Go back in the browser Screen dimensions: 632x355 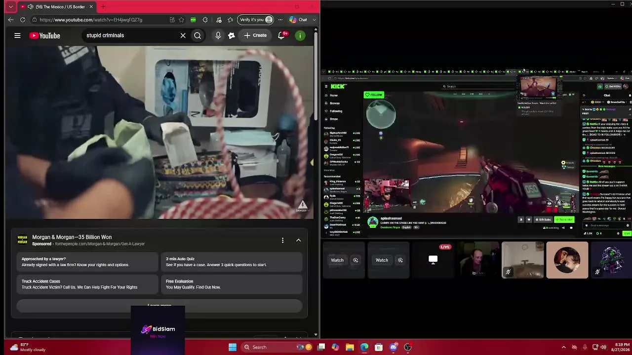click(x=11, y=20)
